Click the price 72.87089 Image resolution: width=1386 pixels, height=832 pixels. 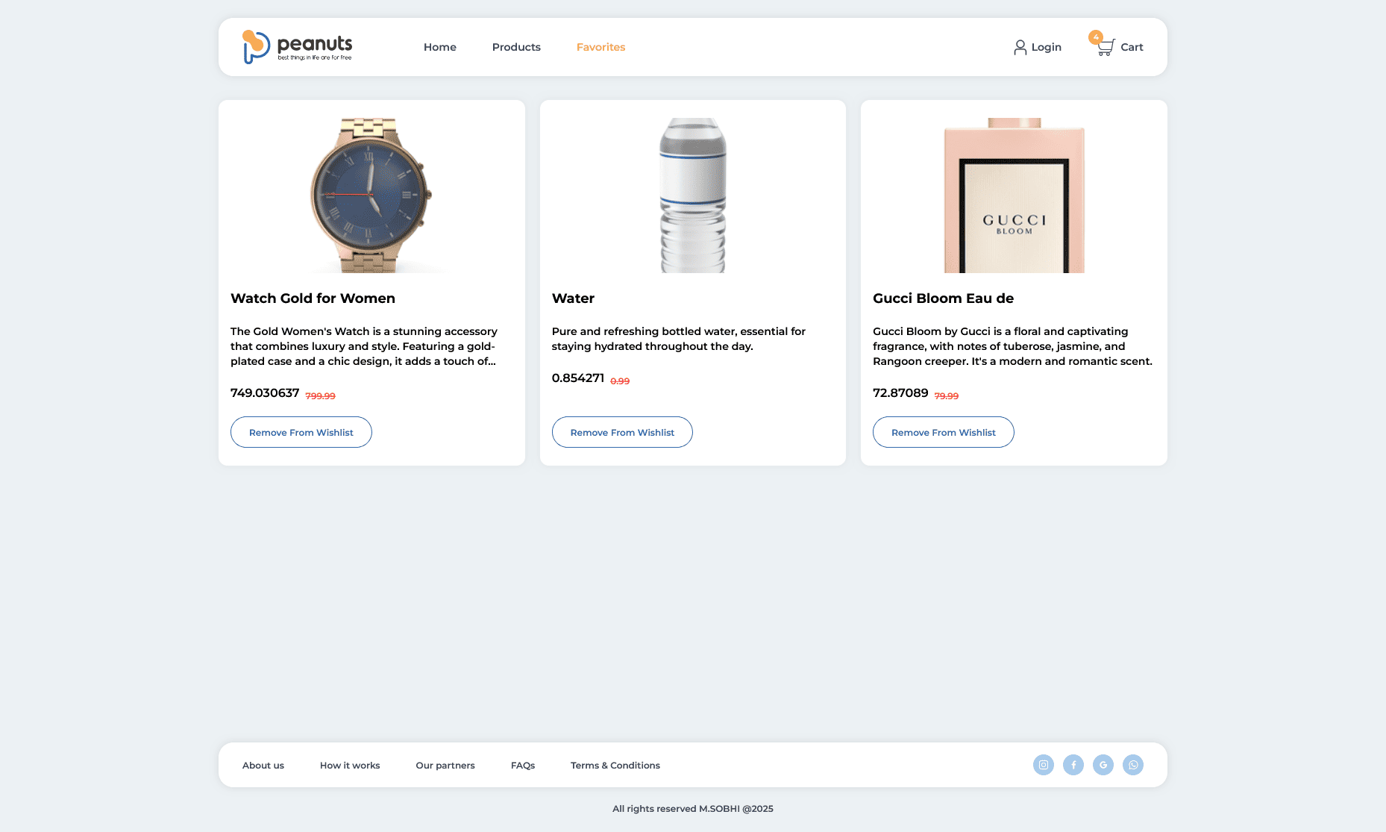pyautogui.click(x=900, y=392)
